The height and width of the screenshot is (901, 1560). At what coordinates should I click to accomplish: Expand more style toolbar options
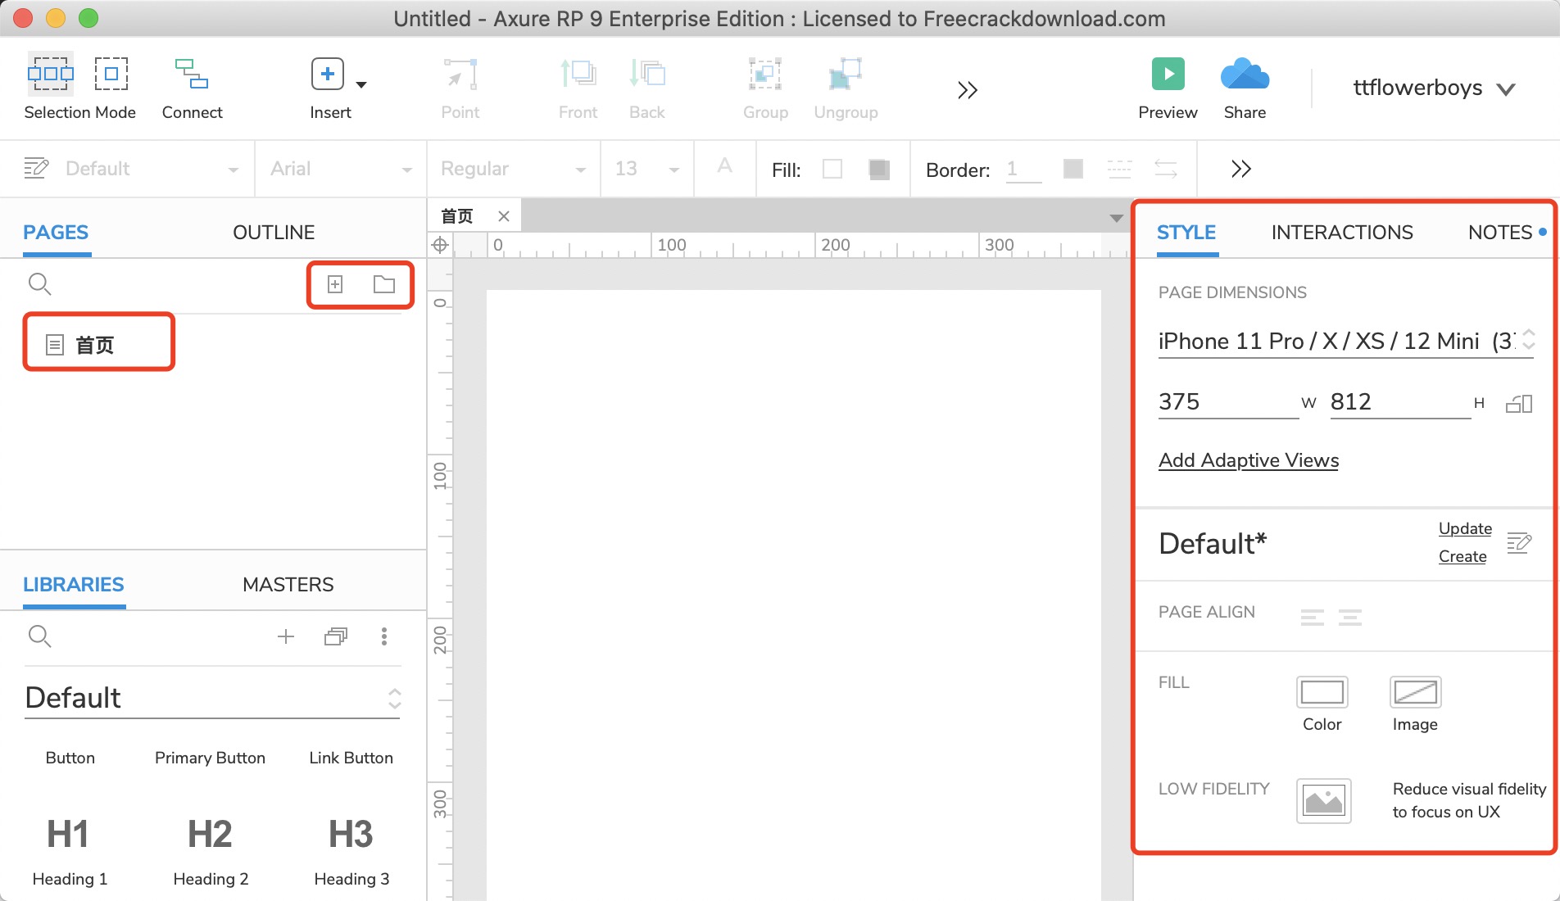click(1241, 169)
